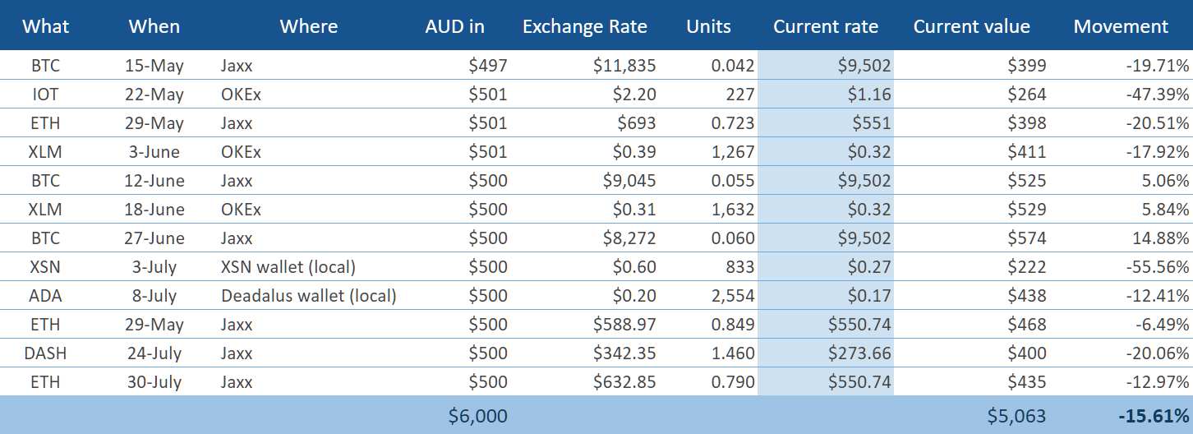Select the 'Deadalus wallet (local)' cell
Image resolution: width=1193 pixels, height=434 pixels.
pyautogui.click(x=308, y=296)
